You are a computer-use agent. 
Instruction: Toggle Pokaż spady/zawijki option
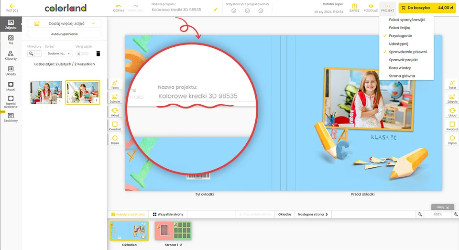[406, 20]
